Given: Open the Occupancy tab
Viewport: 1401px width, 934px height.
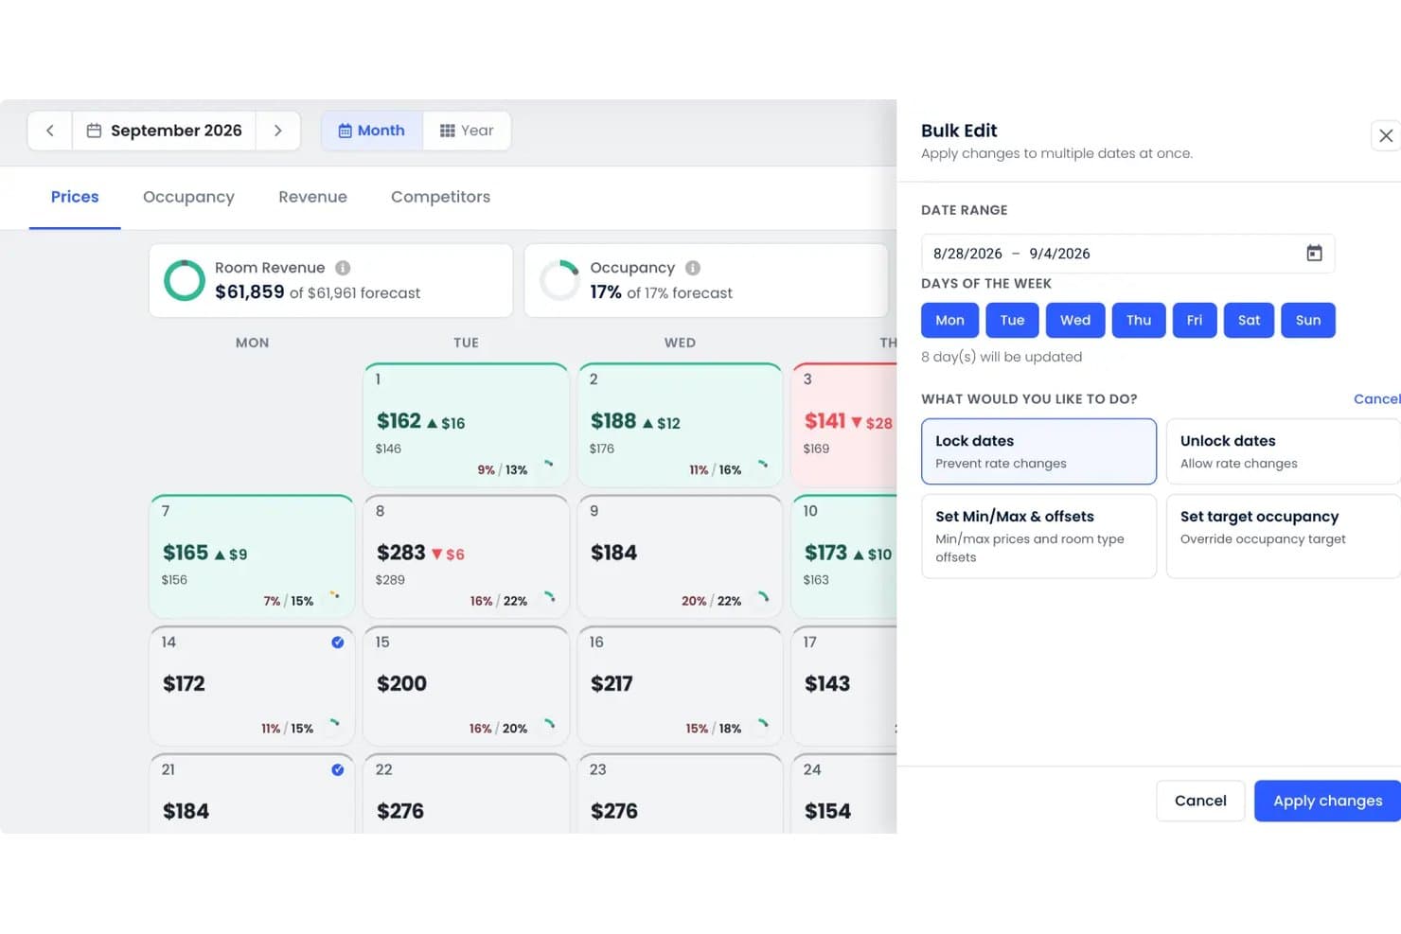Looking at the screenshot, I should coord(188,197).
